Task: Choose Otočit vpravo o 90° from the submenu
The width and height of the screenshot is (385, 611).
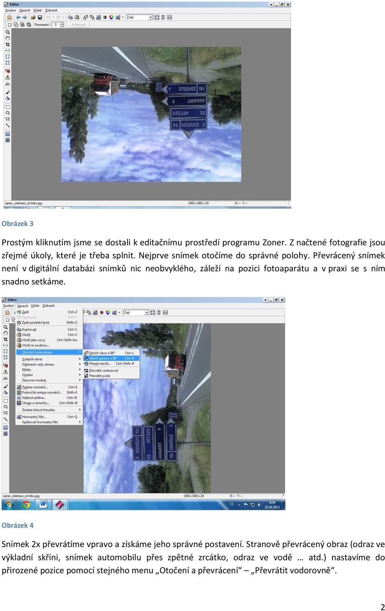Action: click(111, 358)
